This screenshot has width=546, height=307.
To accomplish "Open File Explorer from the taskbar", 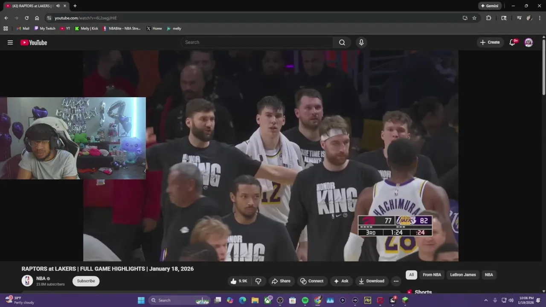I will [x=255, y=300].
